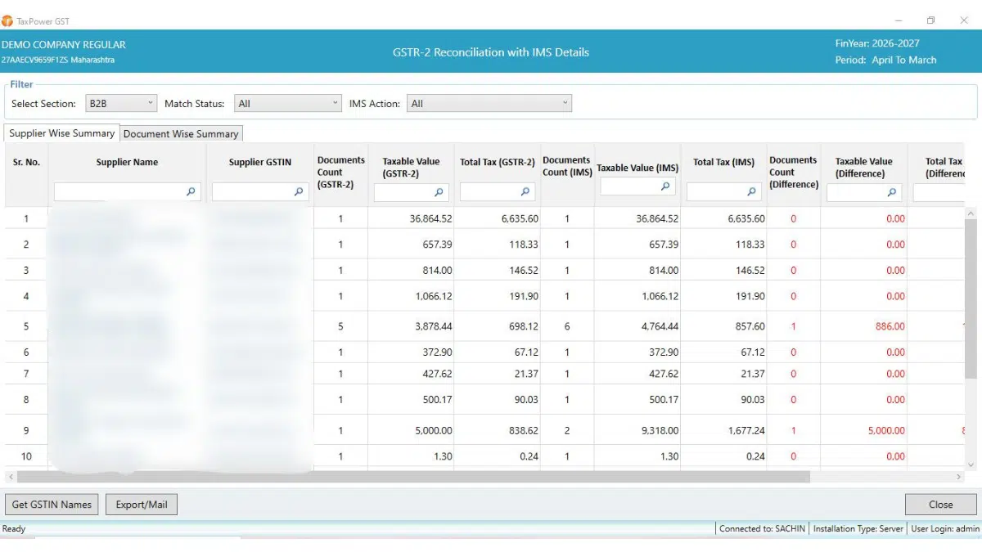Click the DEMO COMPANY REGULAR title
Screen dimensions: 982x552
coord(64,44)
